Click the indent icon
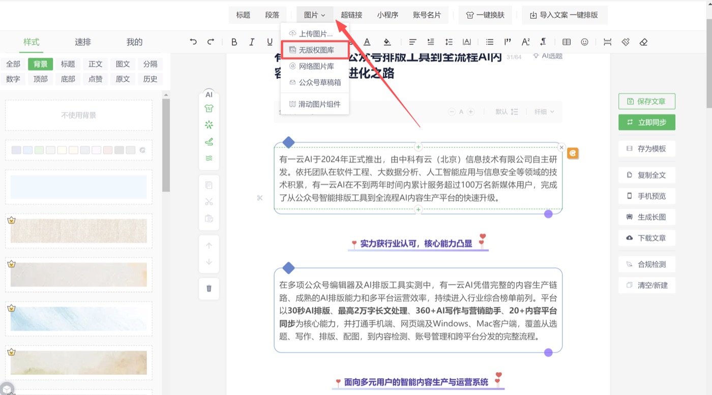The height and width of the screenshot is (395, 712). (431, 42)
